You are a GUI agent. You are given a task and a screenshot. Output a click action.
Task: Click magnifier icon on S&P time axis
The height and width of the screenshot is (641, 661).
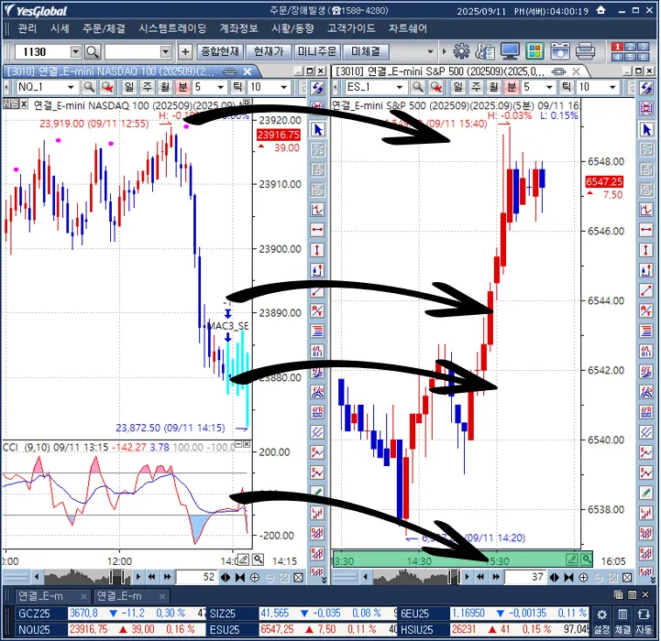tap(587, 560)
